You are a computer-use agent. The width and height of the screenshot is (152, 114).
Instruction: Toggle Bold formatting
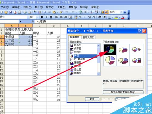[42, 17]
